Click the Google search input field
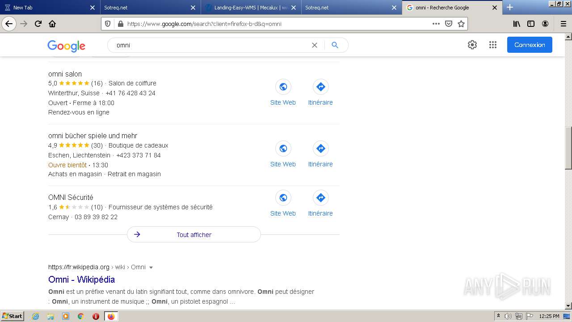Screen dimensions: 572x322 pos(212,45)
